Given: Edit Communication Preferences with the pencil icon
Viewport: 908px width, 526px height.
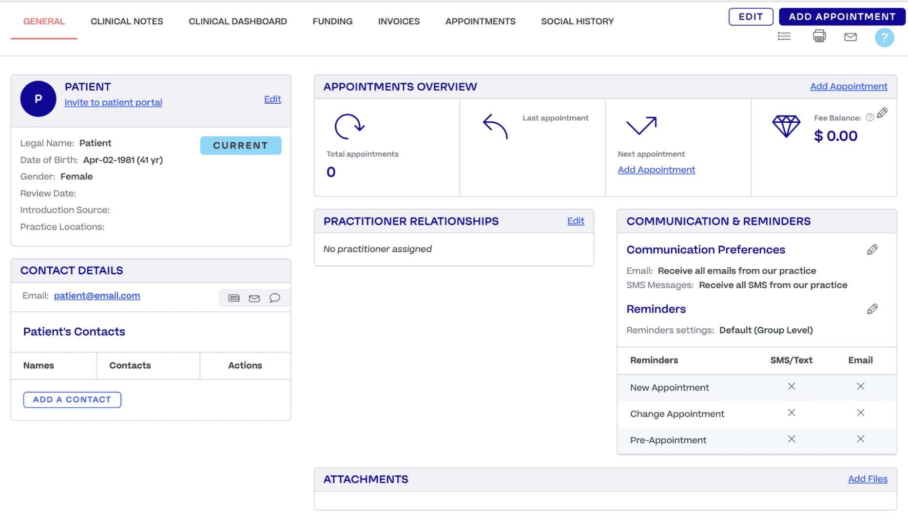Looking at the screenshot, I should (x=872, y=249).
